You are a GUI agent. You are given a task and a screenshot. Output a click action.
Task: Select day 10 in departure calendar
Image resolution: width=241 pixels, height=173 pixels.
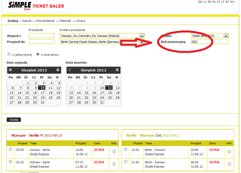click(42, 88)
